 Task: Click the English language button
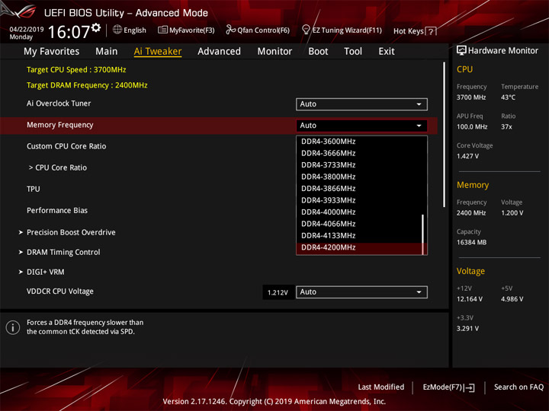(x=134, y=30)
